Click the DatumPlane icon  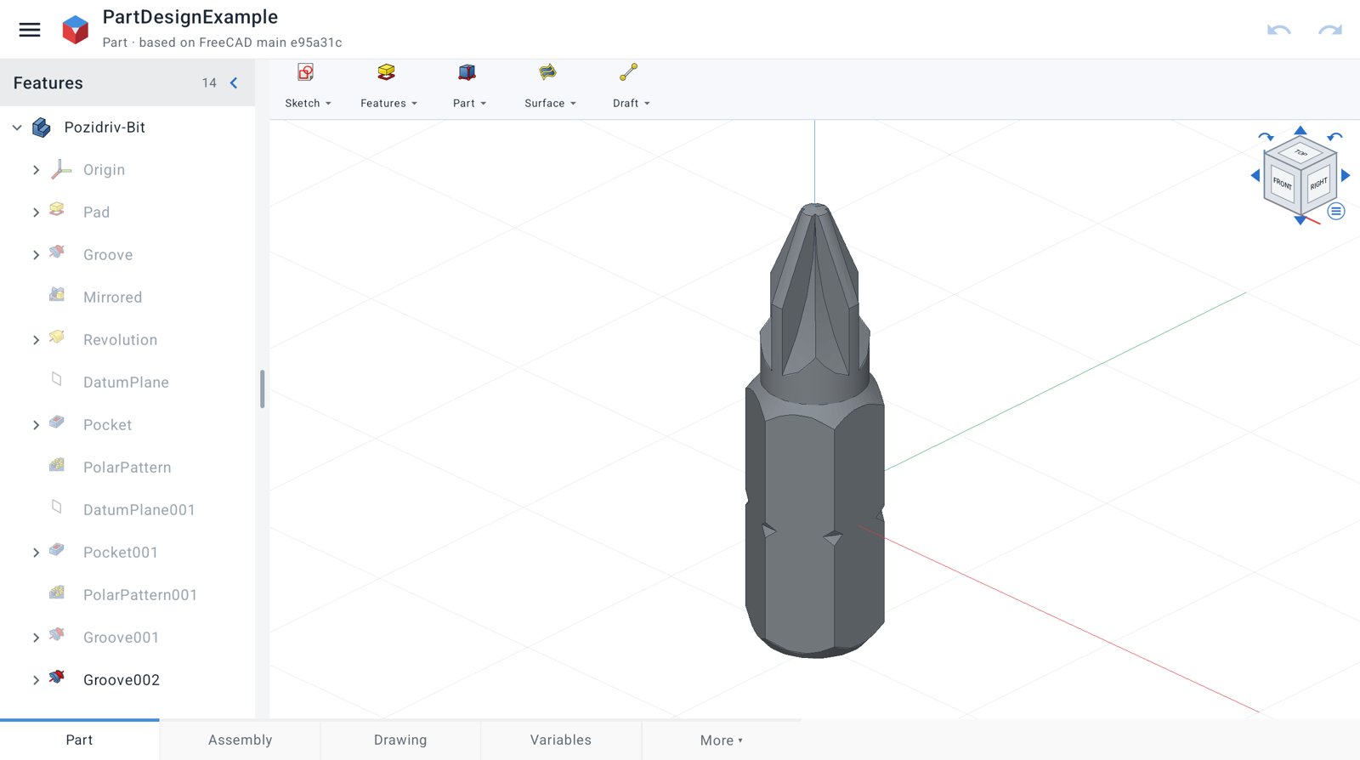57,379
